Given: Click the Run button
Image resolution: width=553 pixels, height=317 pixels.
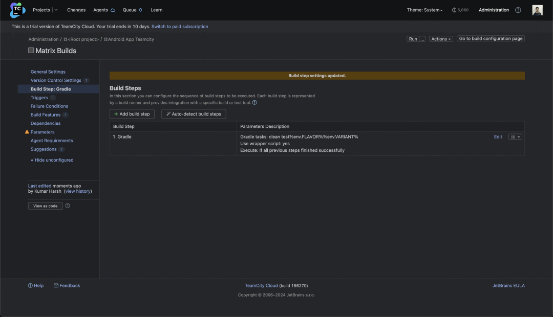Looking at the screenshot, I should [413, 39].
